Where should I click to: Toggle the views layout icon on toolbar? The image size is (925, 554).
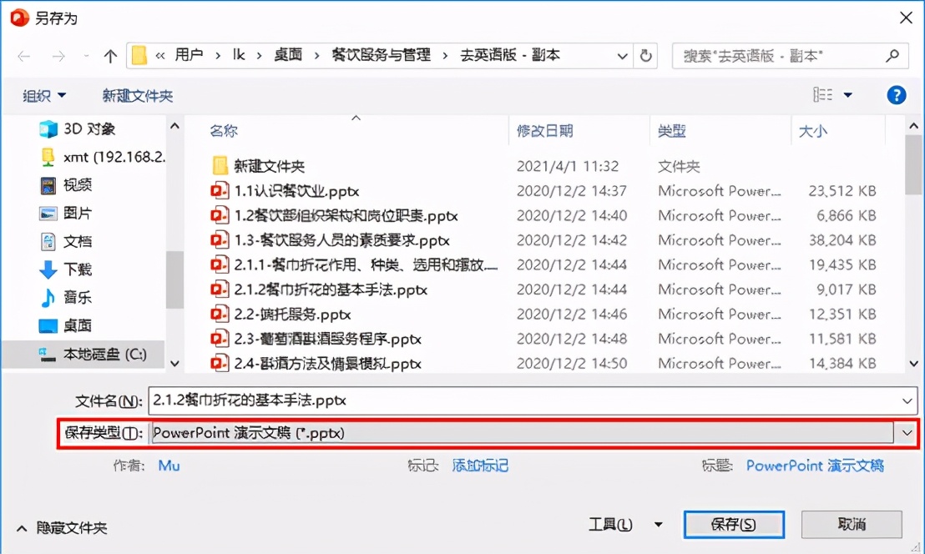click(823, 95)
